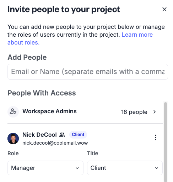Click the People With Access list scrollbar

click(x=166, y=142)
